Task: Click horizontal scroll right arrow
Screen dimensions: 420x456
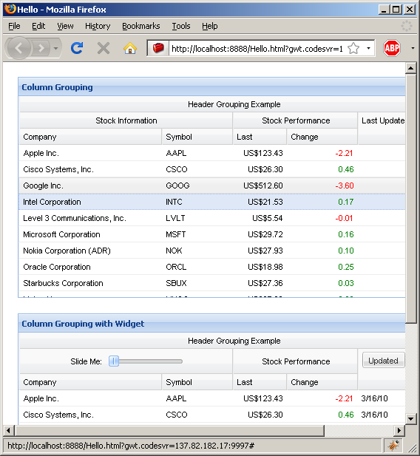Action: (399, 430)
